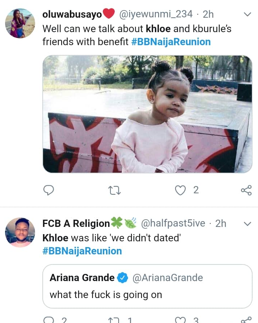Like FCB A Religion's tweet
Screen dimensions: 258x323
point(180,320)
